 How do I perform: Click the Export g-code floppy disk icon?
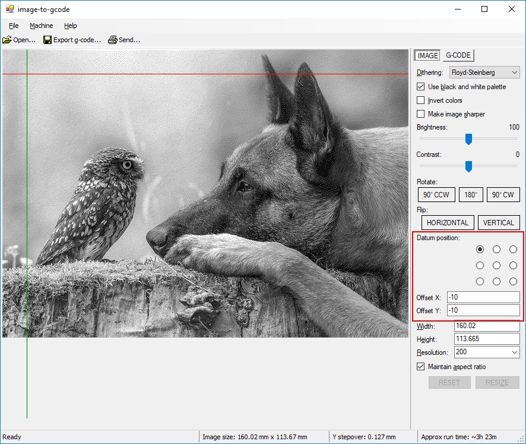click(47, 40)
